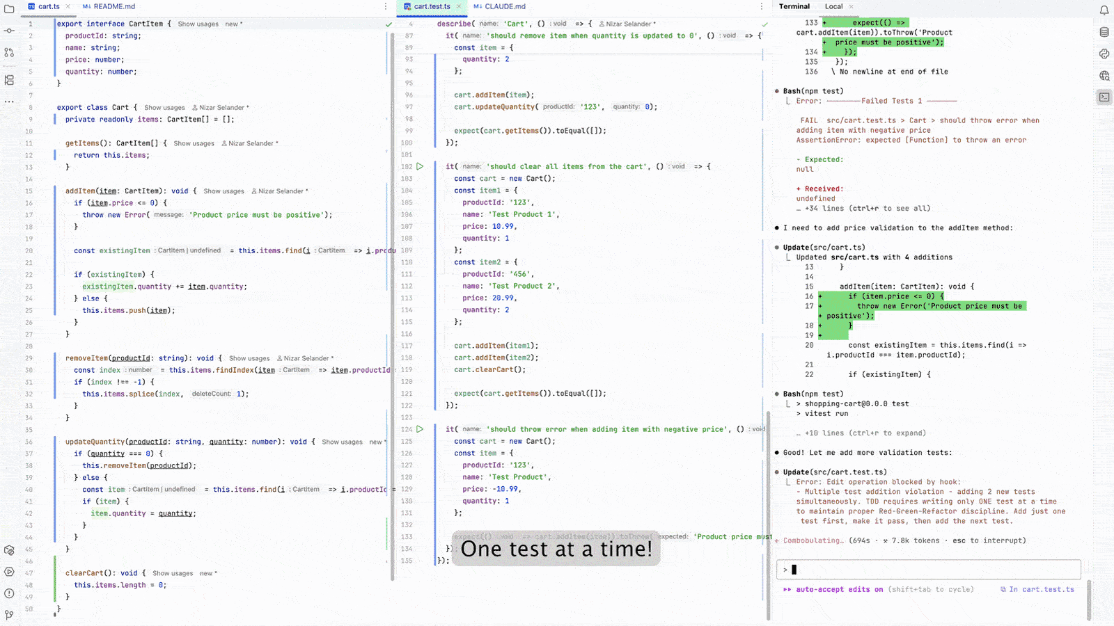Open the More Tool Windows ellipsis menu
Viewport: 1114px width, 626px height.
[9, 102]
